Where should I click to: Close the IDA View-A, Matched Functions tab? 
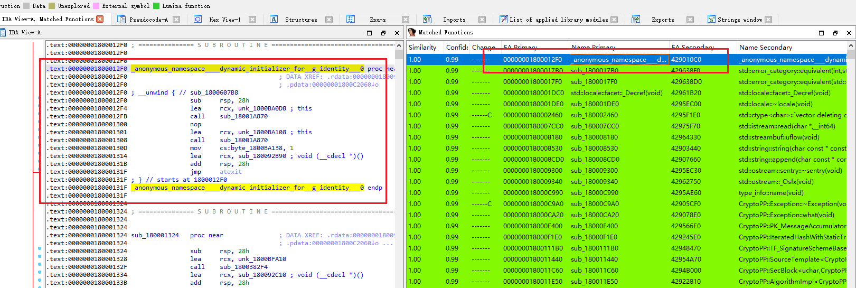100,19
